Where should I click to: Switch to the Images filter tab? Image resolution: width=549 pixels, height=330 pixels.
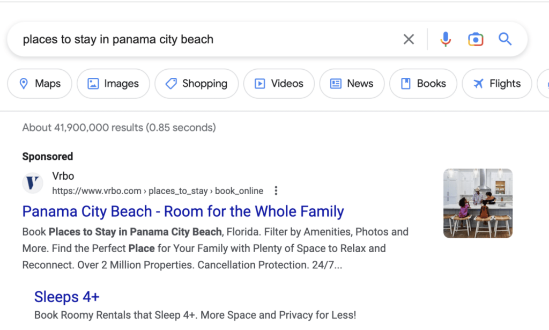click(113, 83)
